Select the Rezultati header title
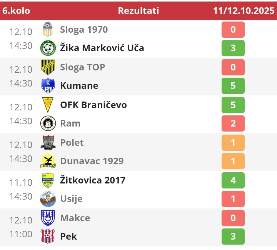This screenshot has width=277, height=250. point(138,10)
